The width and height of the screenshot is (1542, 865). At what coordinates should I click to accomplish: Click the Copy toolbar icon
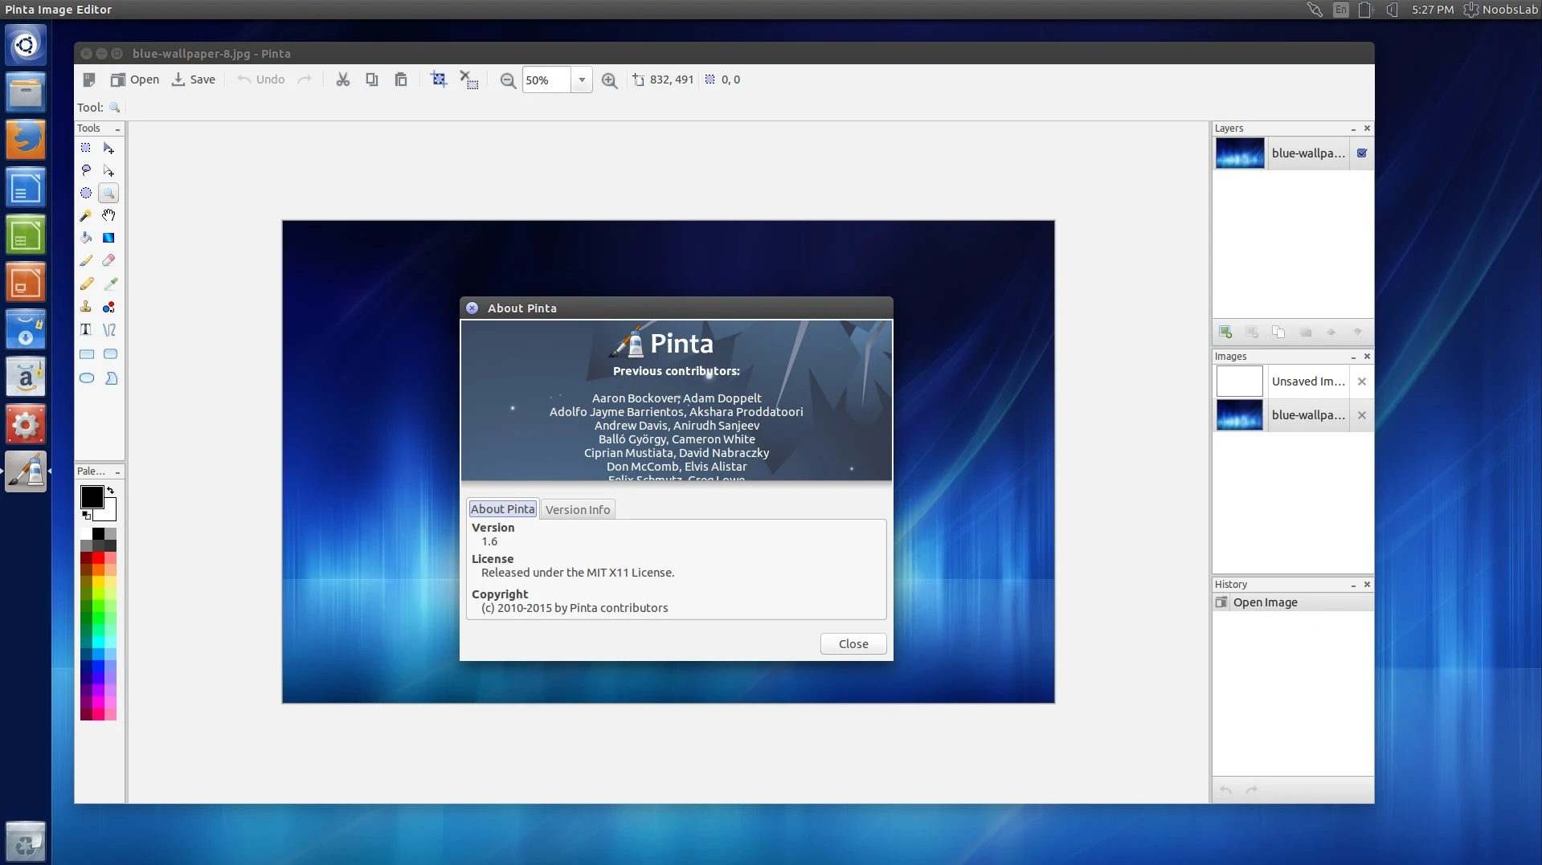click(x=372, y=80)
